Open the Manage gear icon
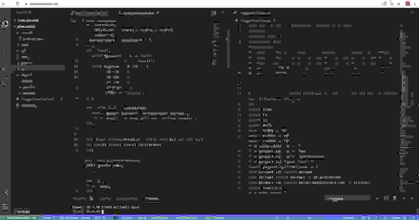This screenshot has width=419, height=220. (x=5, y=206)
